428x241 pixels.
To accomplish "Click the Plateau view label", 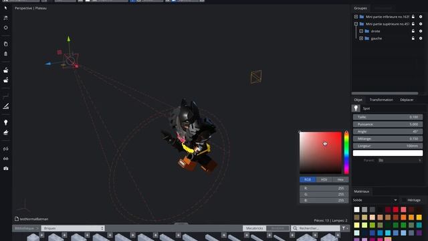I will click(x=41, y=8).
